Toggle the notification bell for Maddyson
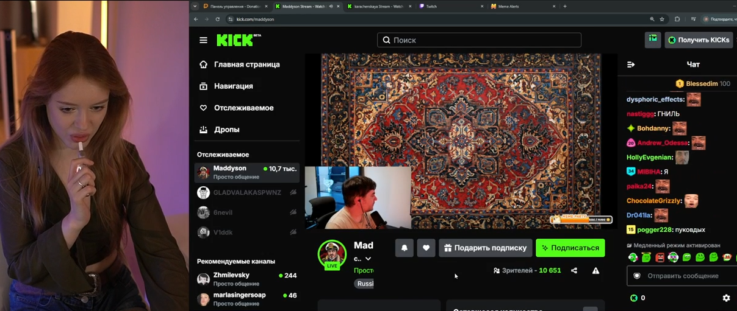Screen dimensions: 737x311 click(404, 248)
